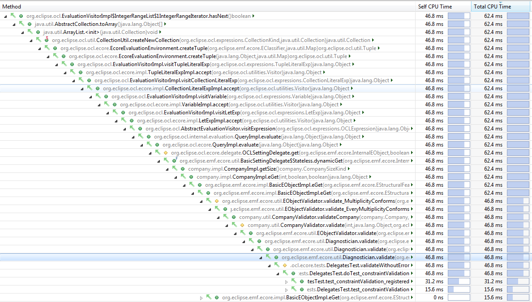
Task: Click green circle icon of AbstractCollection.toArray
Action: point(30,24)
